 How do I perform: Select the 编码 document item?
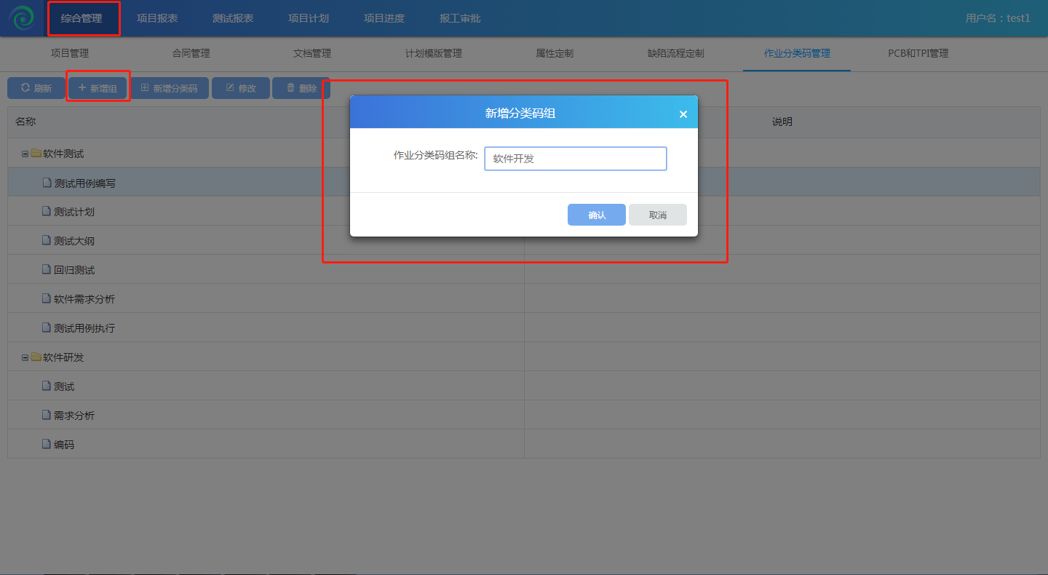click(64, 445)
